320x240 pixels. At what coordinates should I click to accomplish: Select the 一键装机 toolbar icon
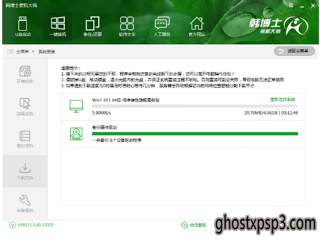point(58,26)
